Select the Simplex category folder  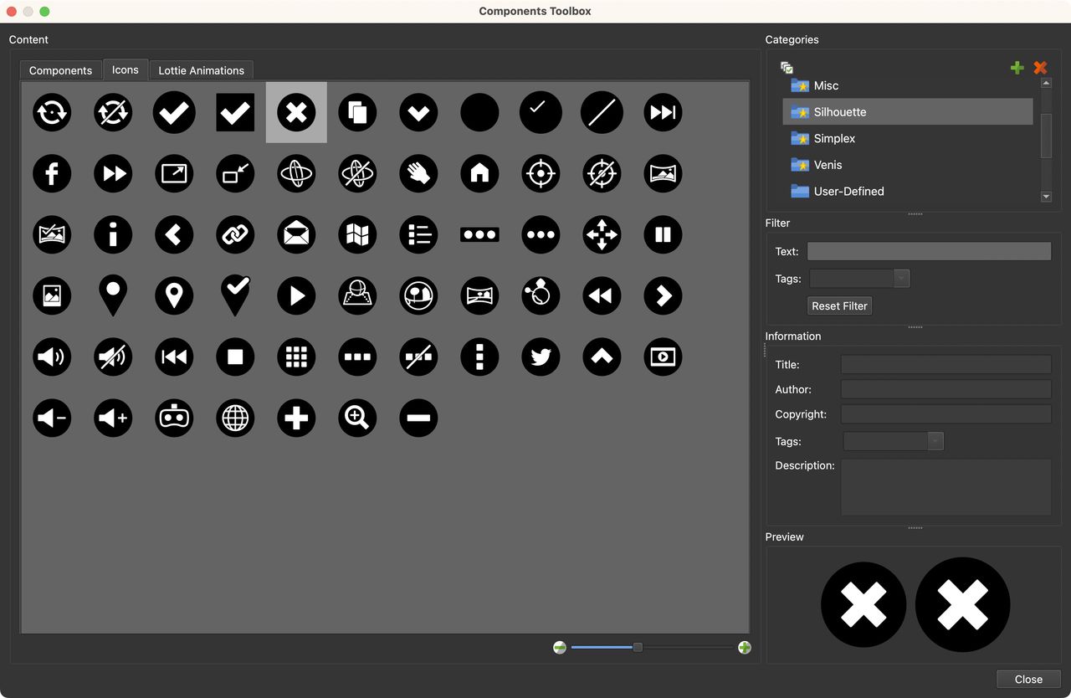click(833, 138)
